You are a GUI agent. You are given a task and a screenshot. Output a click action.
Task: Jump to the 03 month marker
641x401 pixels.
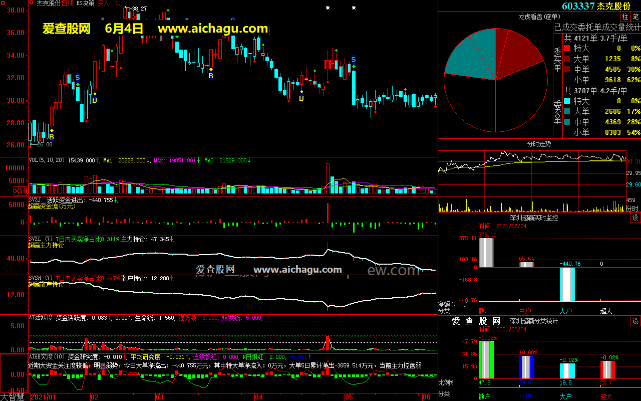tap(159, 397)
